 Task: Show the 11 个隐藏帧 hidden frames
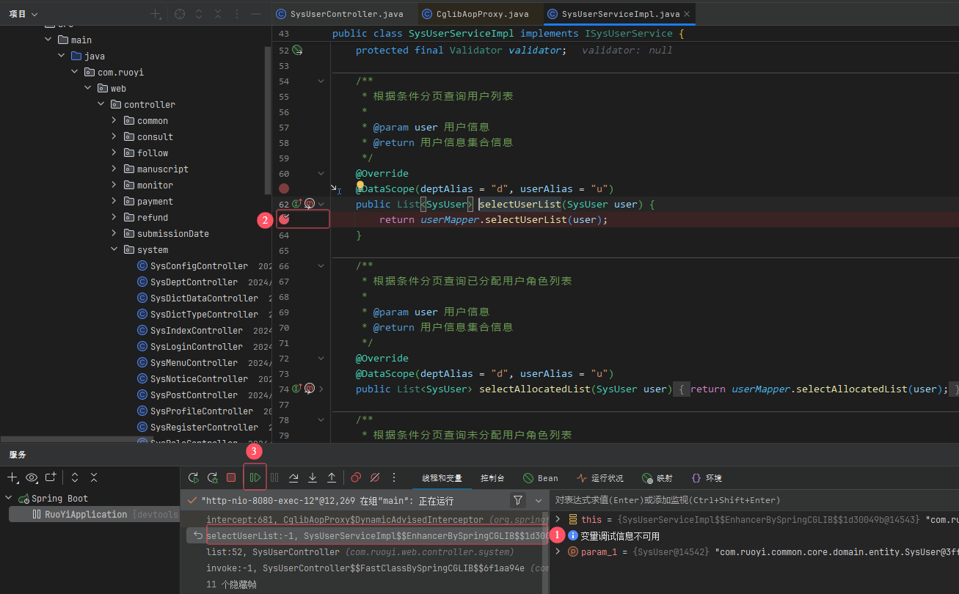tap(231, 584)
